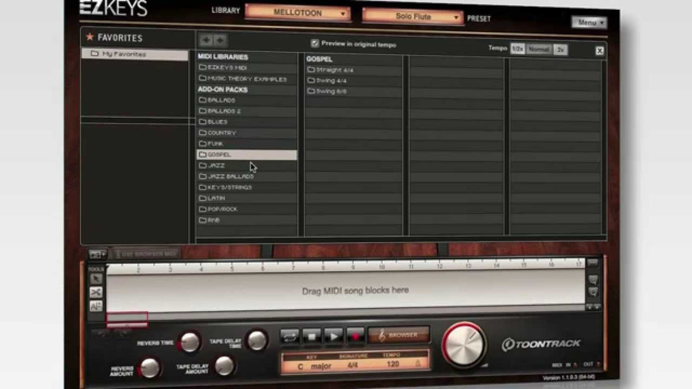The height and width of the screenshot is (389, 692).
Task: Arm the red record button
Action: click(x=355, y=336)
